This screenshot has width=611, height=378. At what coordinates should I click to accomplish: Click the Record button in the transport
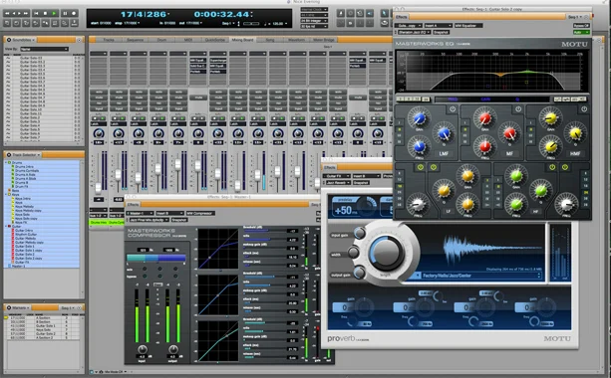pyautogui.click(x=74, y=13)
